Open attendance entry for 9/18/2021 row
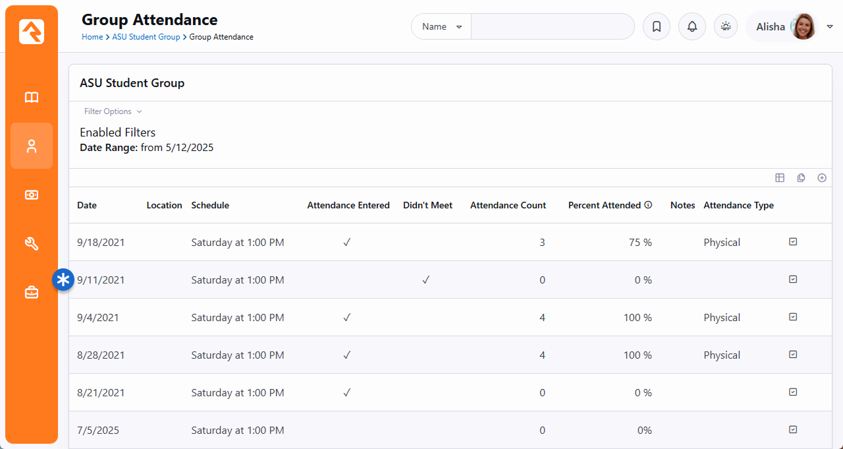 793,242
